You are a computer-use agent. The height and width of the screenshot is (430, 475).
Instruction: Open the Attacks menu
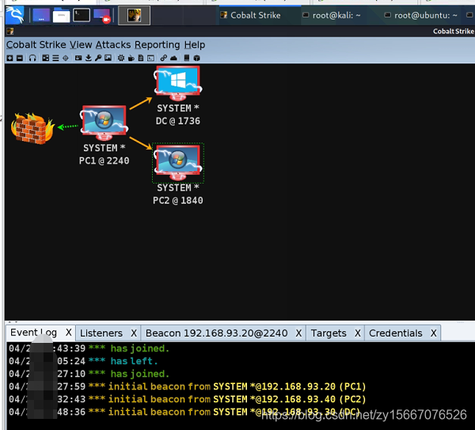click(x=113, y=45)
